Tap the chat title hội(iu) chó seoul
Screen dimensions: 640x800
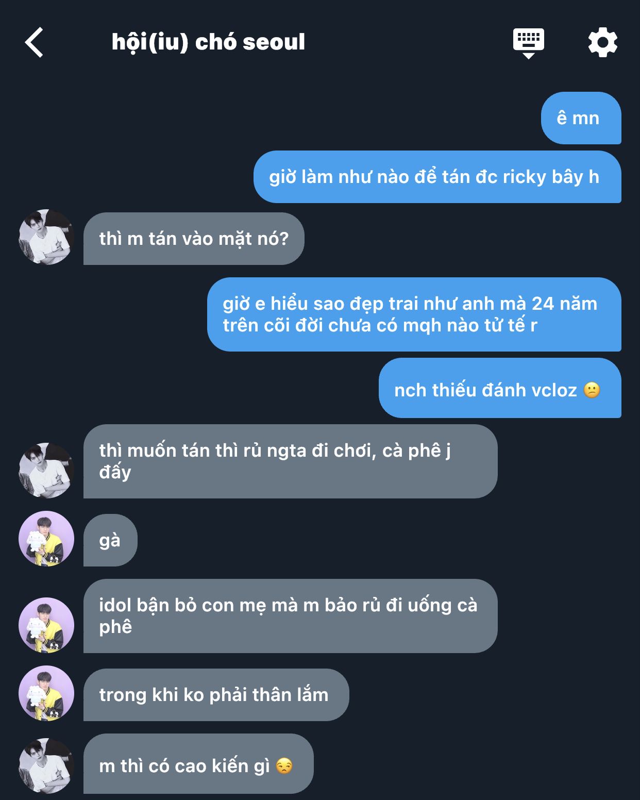[x=208, y=42]
